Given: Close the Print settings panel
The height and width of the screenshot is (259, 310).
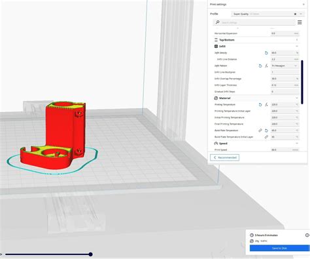Looking at the screenshot, I should tap(303, 5).
